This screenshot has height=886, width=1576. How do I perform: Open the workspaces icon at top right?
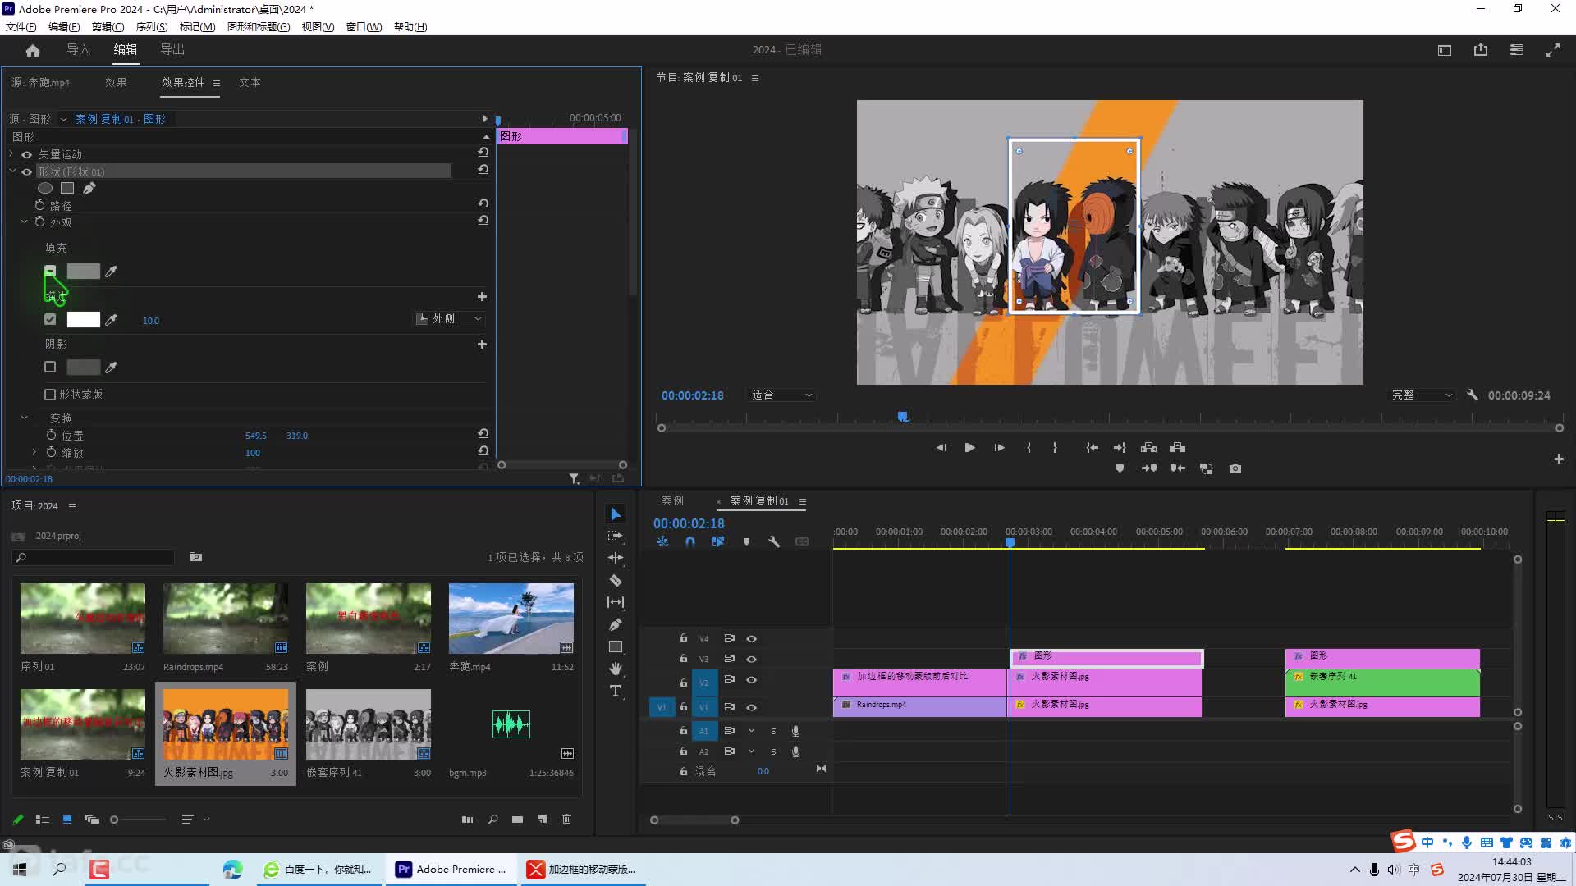[x=1517, y=50]
